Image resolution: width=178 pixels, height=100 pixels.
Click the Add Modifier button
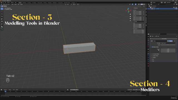164,39
